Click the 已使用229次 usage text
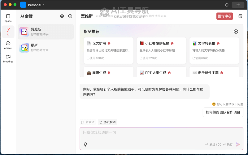Image resolution: width=248 pixels, height=155 pixels. coord(148,58)
